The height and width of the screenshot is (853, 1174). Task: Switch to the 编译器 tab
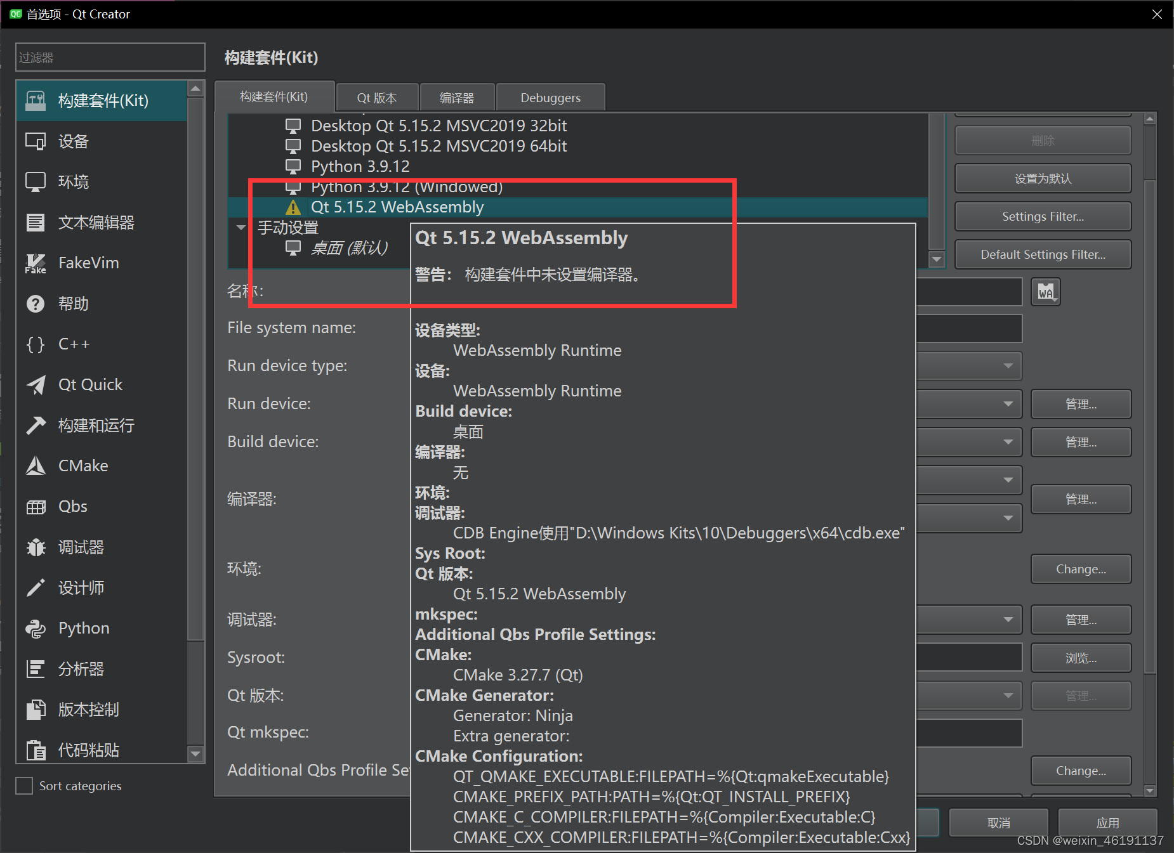point(457,98)
